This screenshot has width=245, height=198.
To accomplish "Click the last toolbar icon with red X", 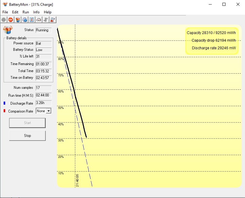I will click(x=53, y=20).
